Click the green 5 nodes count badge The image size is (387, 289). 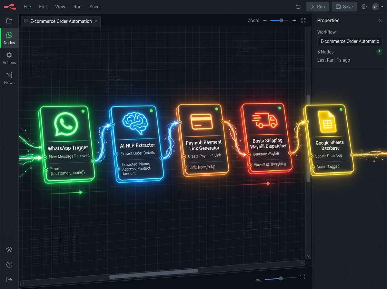click(379, 52)
